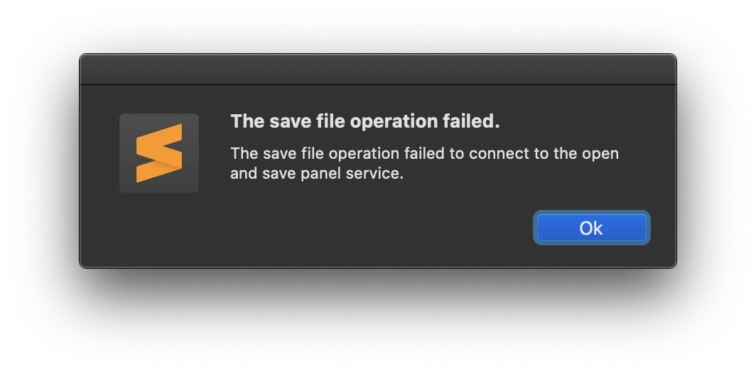The width and height of the screenshot is (756, 373).
Task: Click the word 'failed.' in the bold heading
Action: [x=473, y=121]
